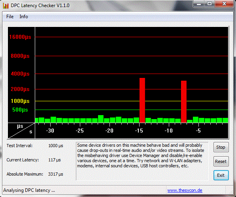Click the tall red bar at -15 seconds
The height and width of the screenshot is (197, 236).
click(142, 100)
